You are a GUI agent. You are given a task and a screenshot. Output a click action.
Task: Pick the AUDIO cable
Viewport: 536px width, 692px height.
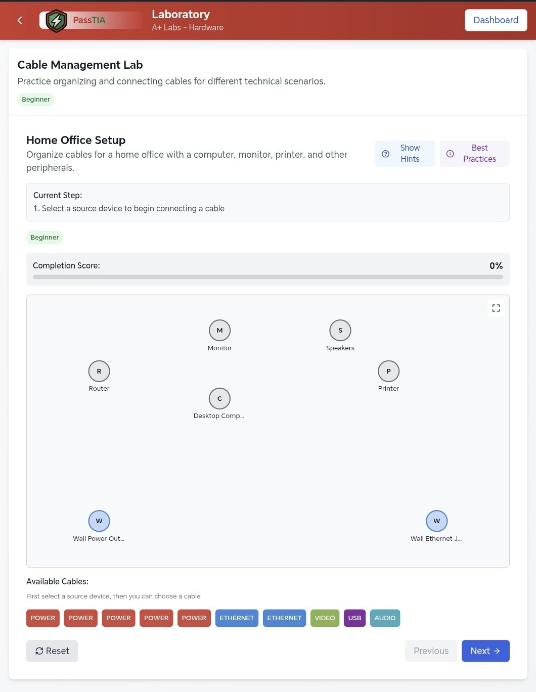tap(385, 618)
